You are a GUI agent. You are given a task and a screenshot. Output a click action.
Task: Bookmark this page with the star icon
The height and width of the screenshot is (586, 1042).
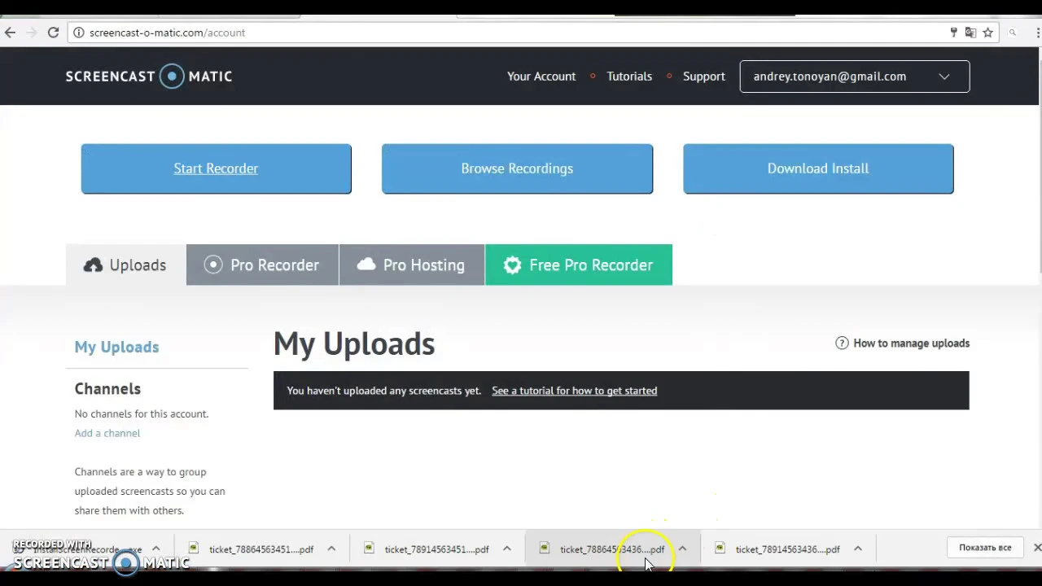pyautogui.click(x=987, y=33)
